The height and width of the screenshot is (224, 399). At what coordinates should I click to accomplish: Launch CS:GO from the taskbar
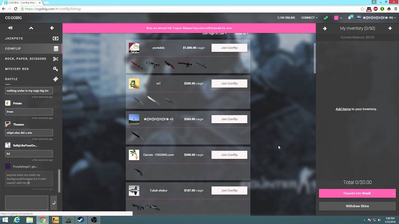[x=55, y=220]
